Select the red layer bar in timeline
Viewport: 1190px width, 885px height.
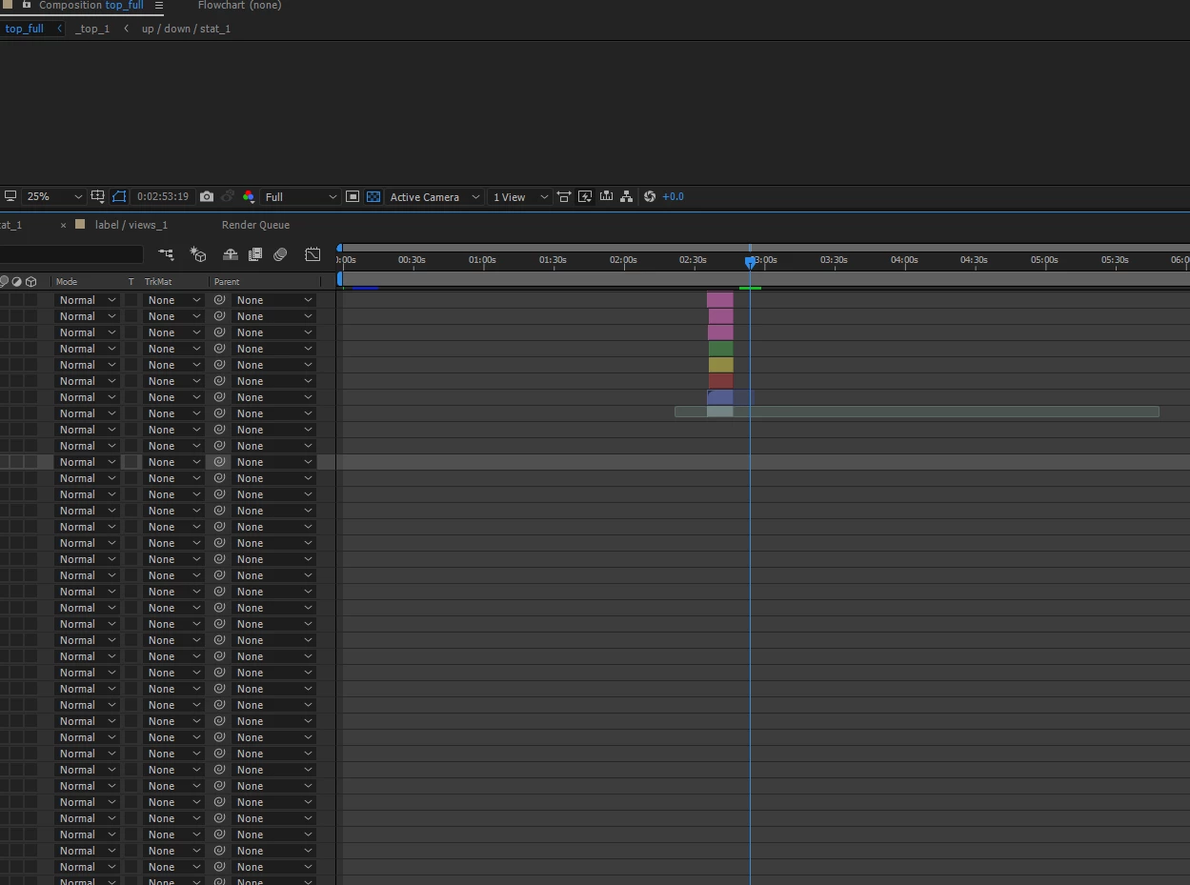pos(720,381)
